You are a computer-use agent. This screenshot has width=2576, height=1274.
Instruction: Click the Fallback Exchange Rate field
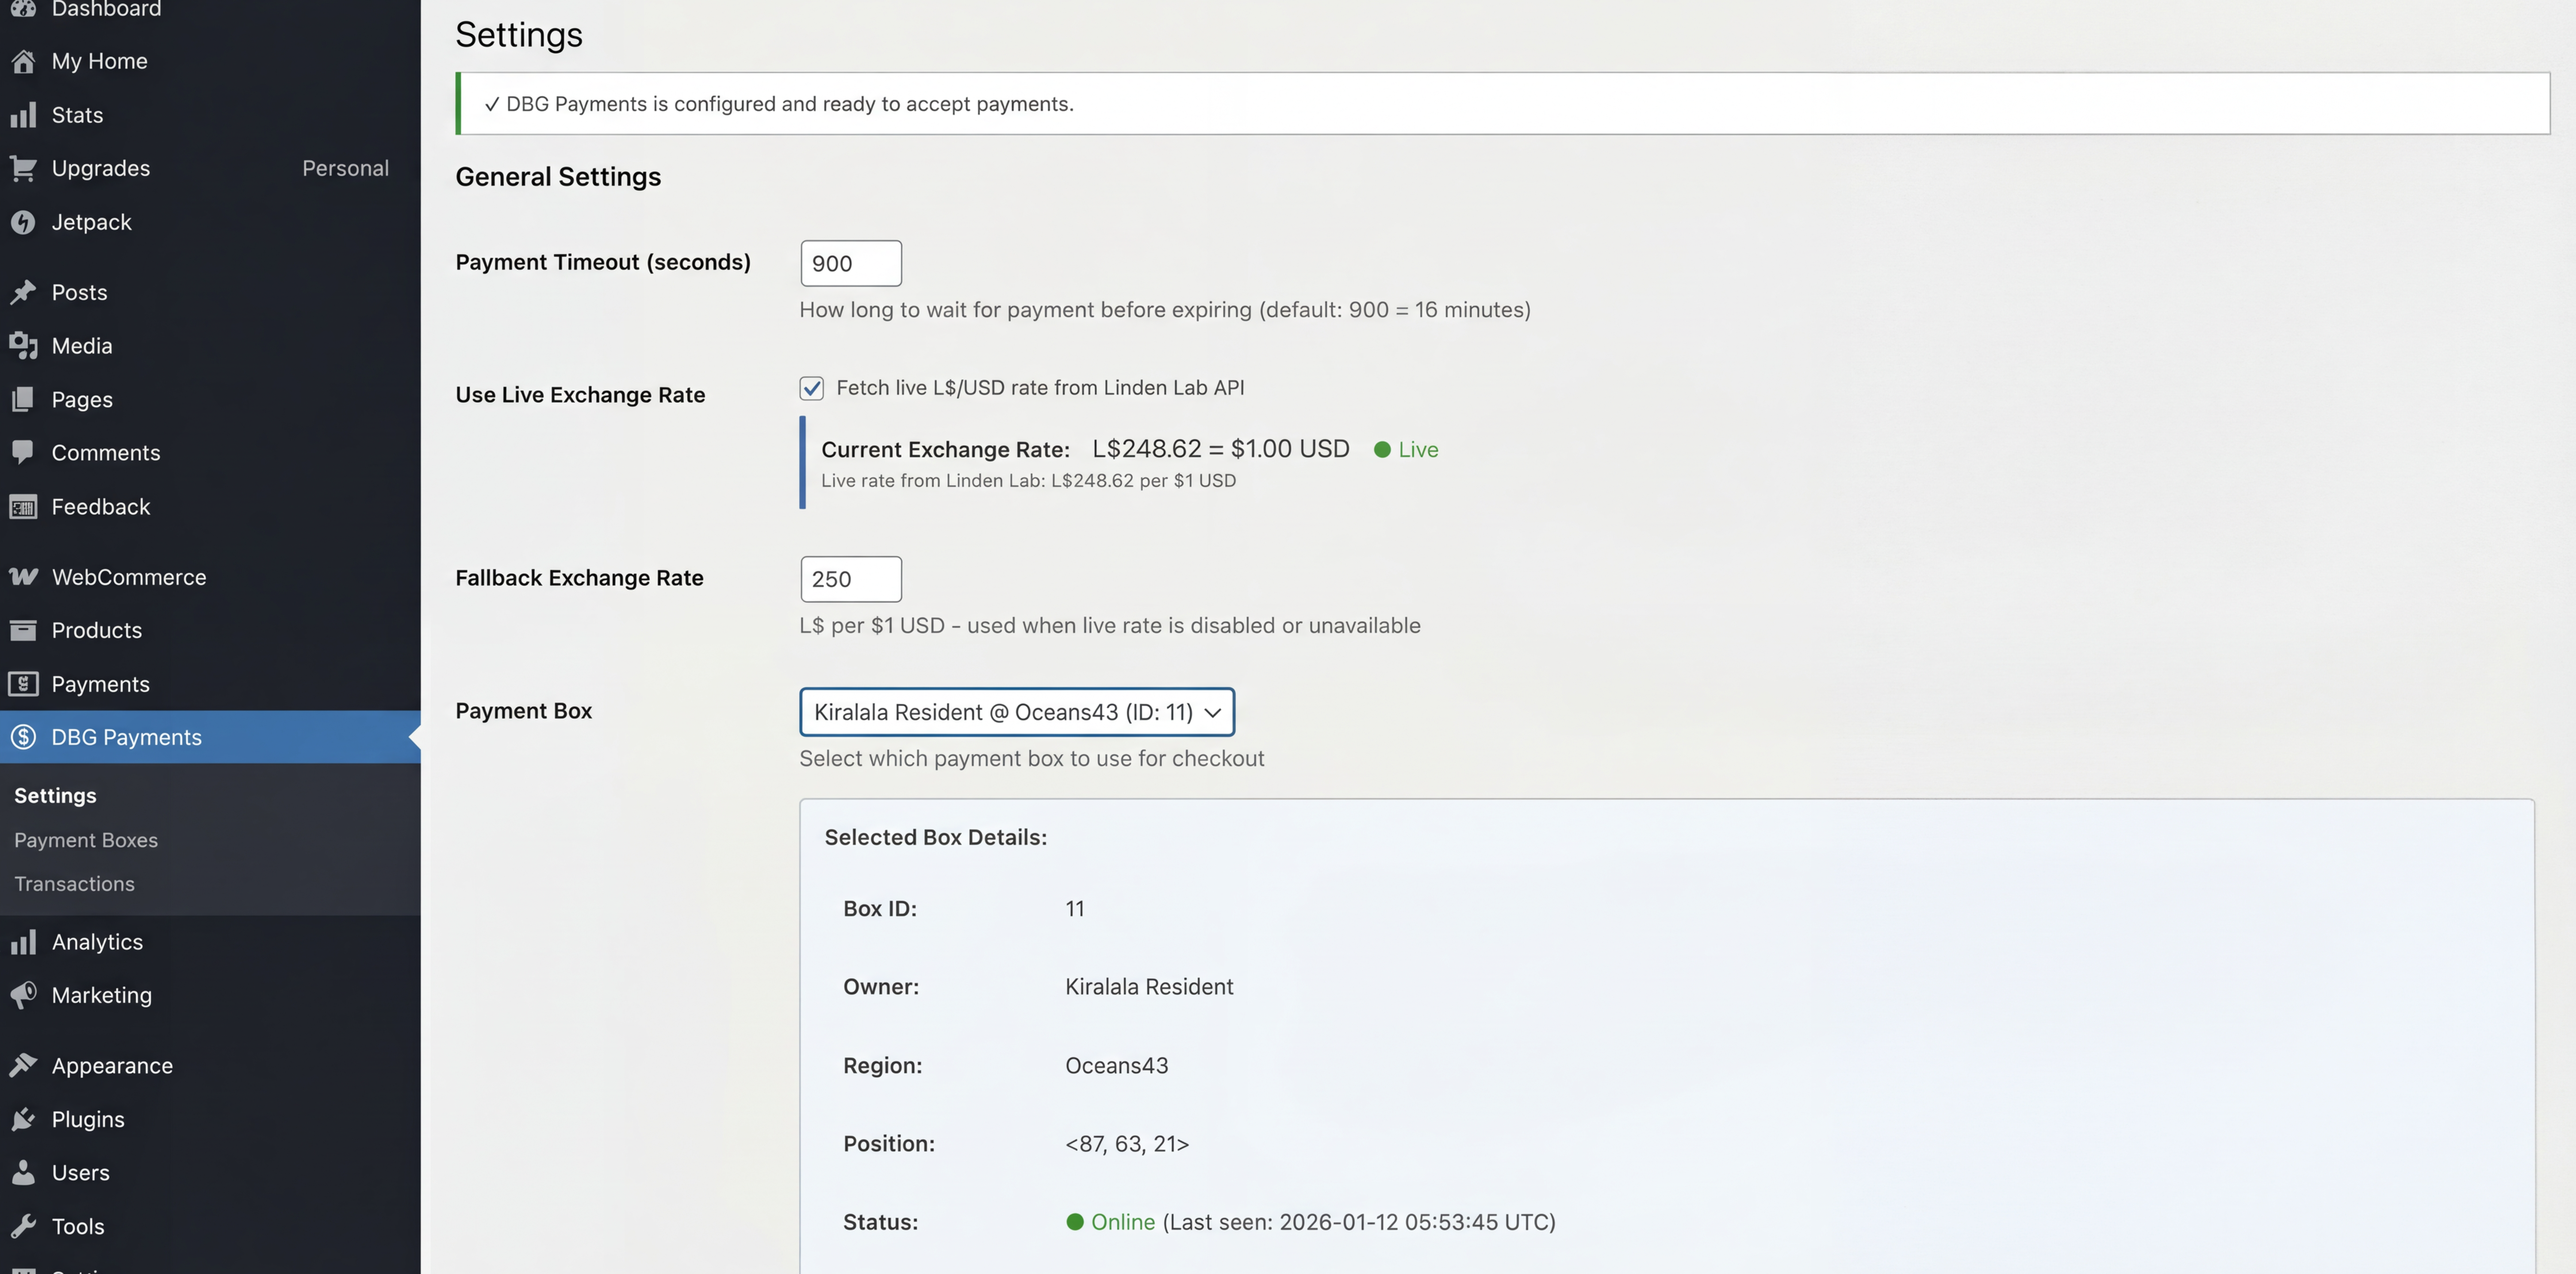(x=850, y=579)
